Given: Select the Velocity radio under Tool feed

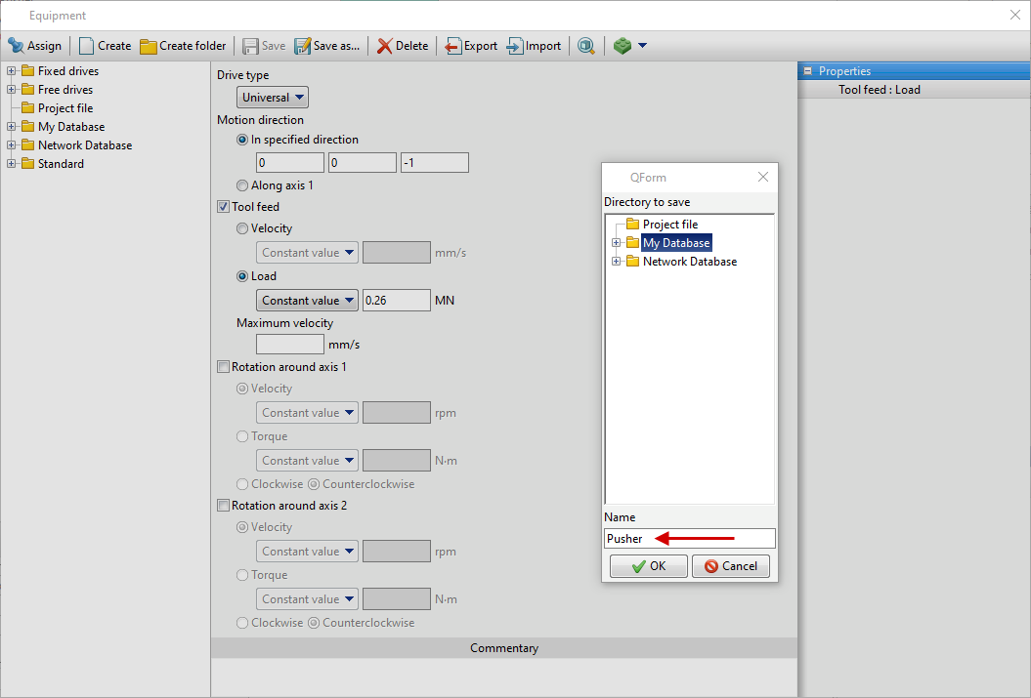Looking at the screenshot, I should (x=242, y=228).
